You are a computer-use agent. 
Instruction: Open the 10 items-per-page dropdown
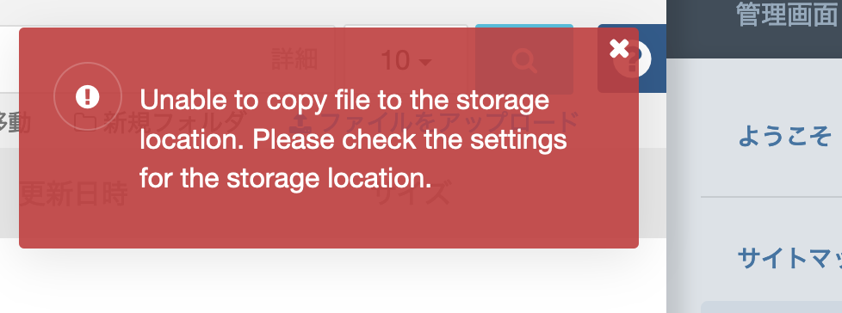click(x=406, y=59)
